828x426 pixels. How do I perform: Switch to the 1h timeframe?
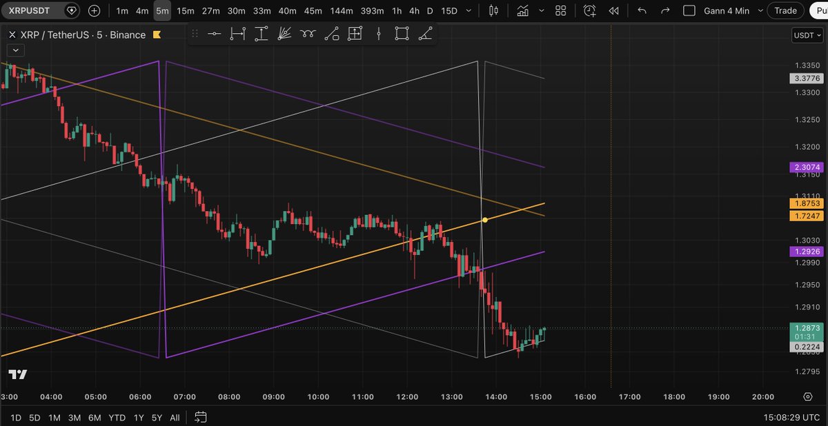(x=397, y=10)
